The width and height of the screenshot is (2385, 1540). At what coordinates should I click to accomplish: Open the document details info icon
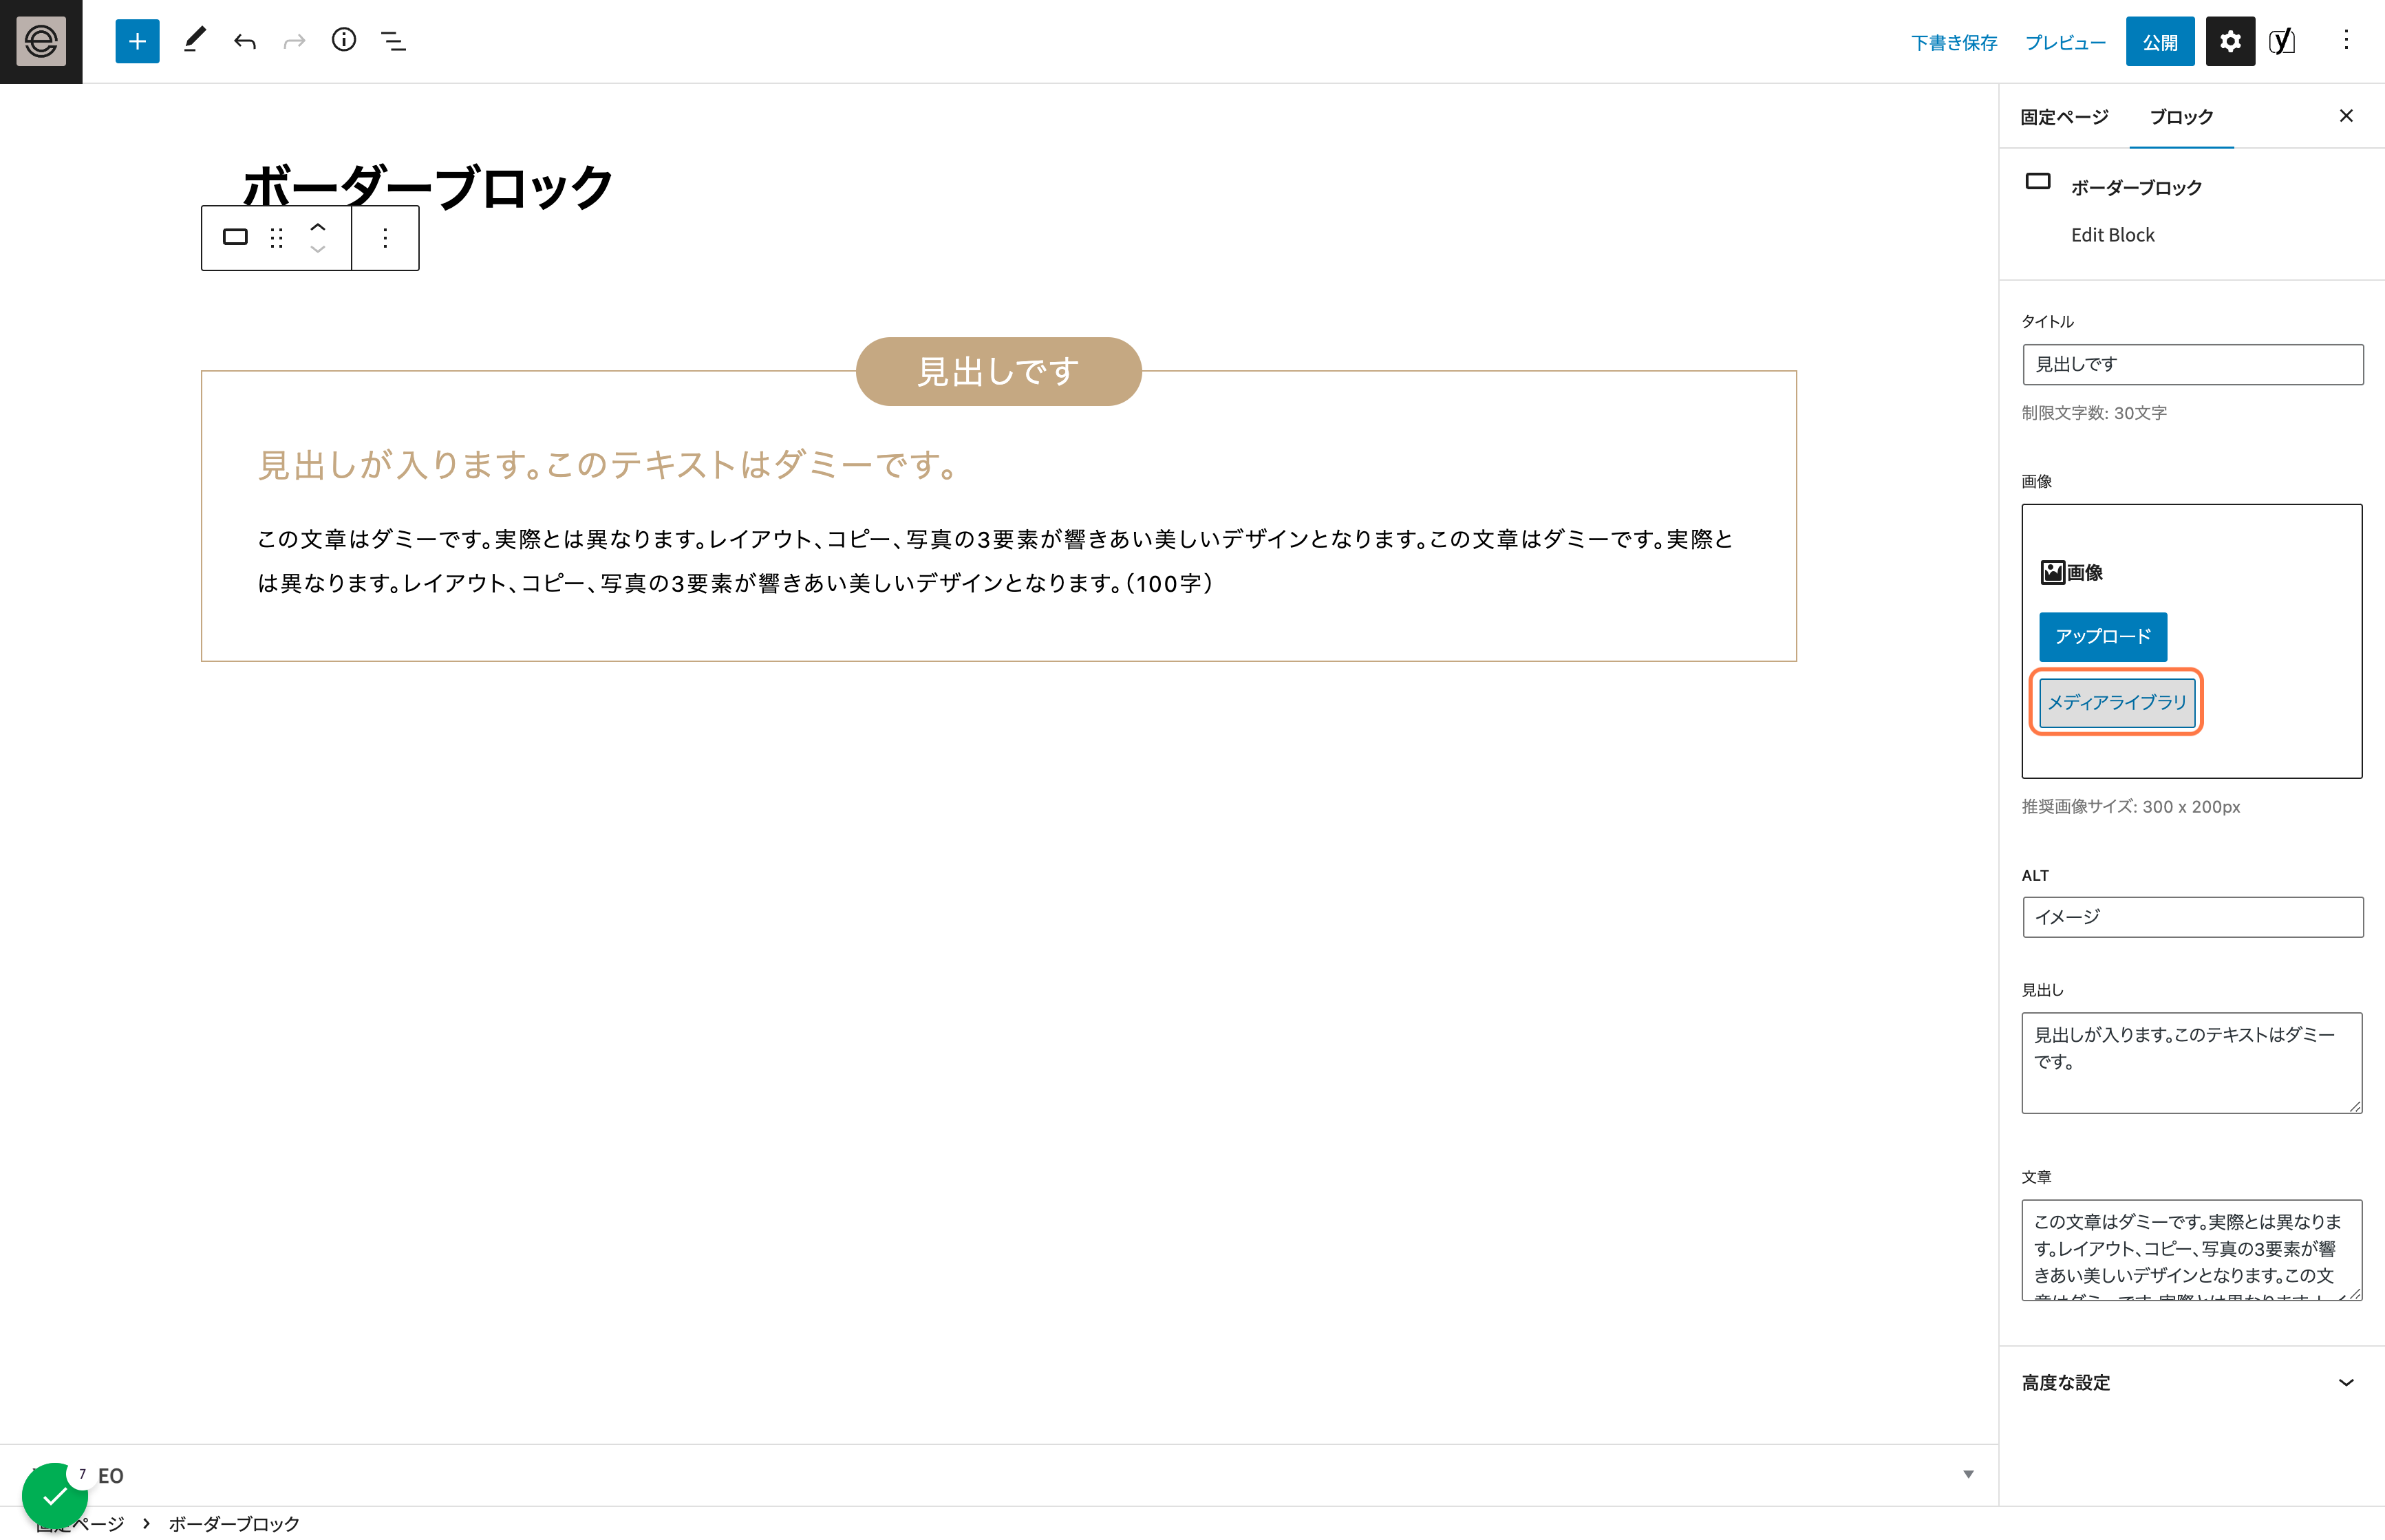click(x=344, y=41)
